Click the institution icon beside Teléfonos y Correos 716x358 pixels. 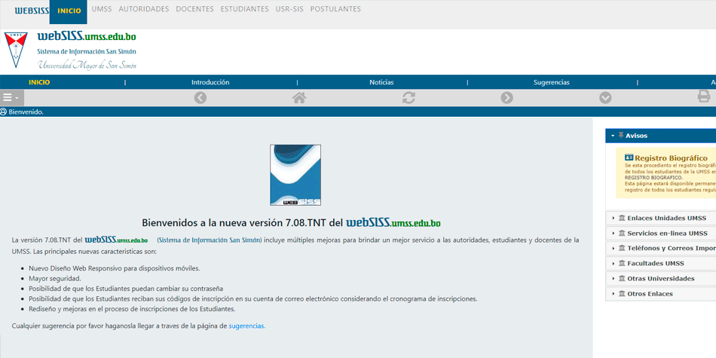click(x=622, y=249)
